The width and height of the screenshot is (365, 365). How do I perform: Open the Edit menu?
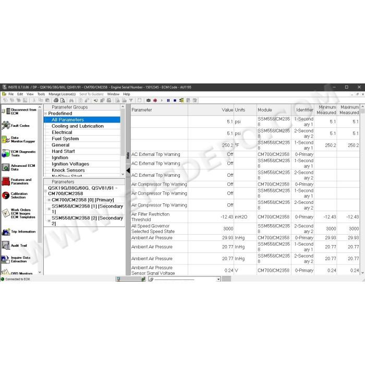coord(20,94)
